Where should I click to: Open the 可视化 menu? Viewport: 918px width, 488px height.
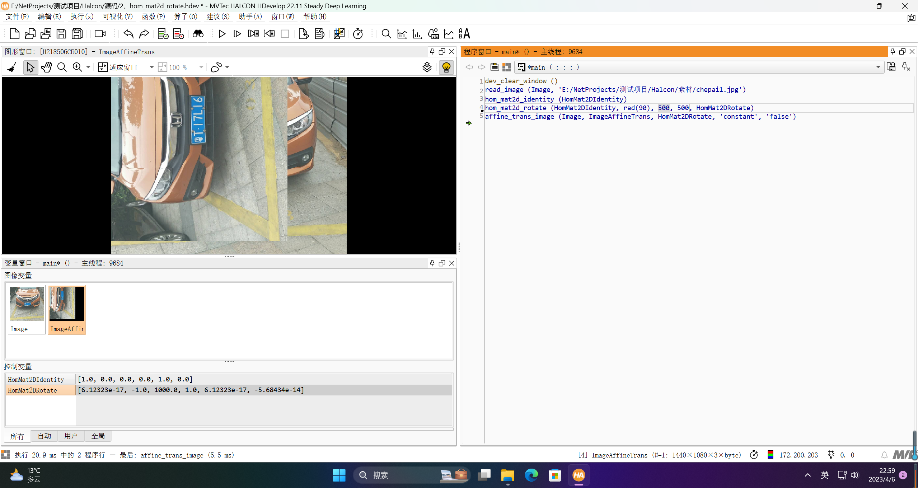(x=117, y=17)
